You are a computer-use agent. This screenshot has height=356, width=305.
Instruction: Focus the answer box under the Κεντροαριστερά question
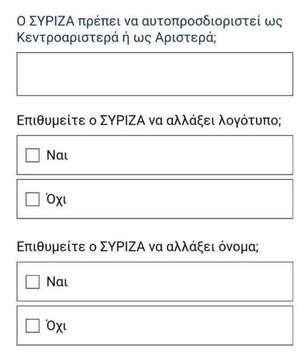[155, 74]
